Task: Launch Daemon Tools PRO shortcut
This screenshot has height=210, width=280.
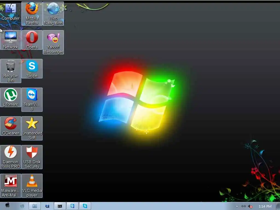Action: coord(11,157)
